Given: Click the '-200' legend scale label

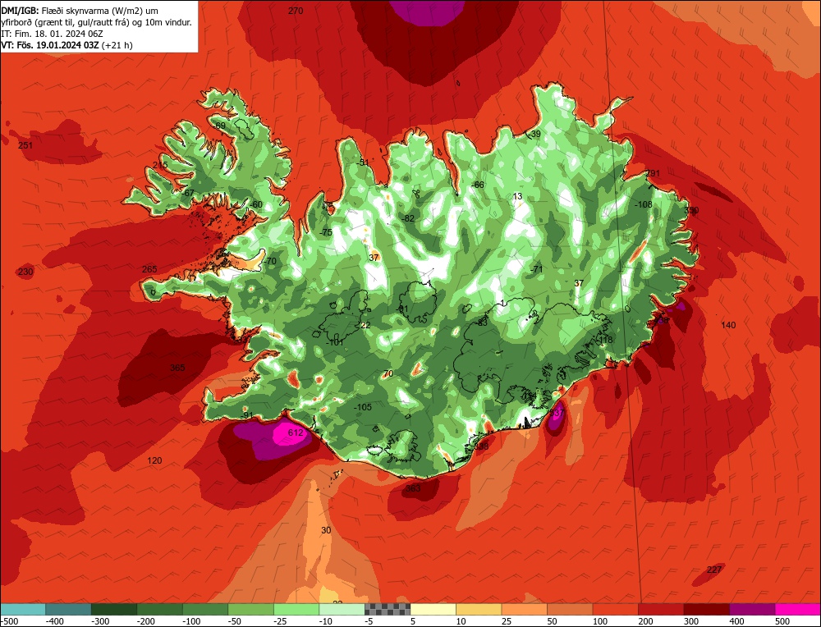Looking at the screenshot, I should pos(146,621).
